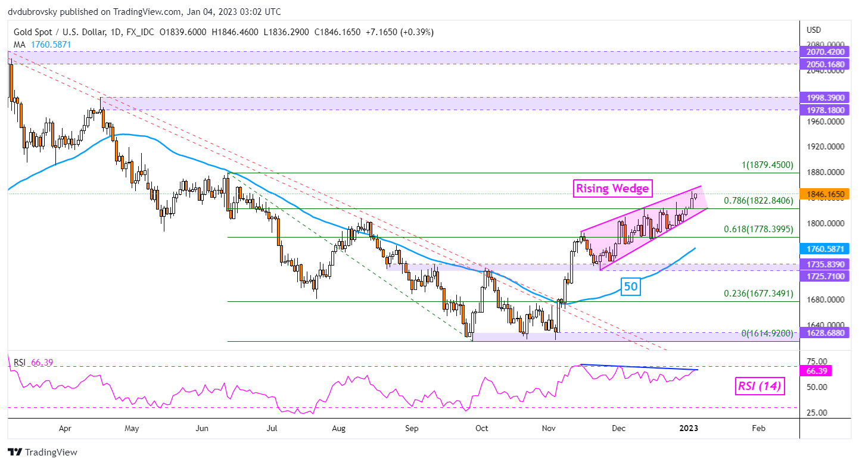Viewport: 859px width, 465px height.
Task: Select the 1725.7100 price level tag
Action: tap(825, 276)
